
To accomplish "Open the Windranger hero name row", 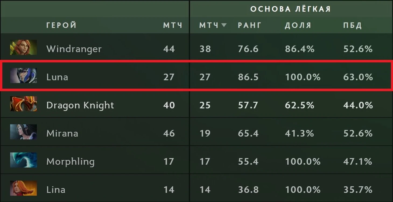I will click(x=74, y=49).
